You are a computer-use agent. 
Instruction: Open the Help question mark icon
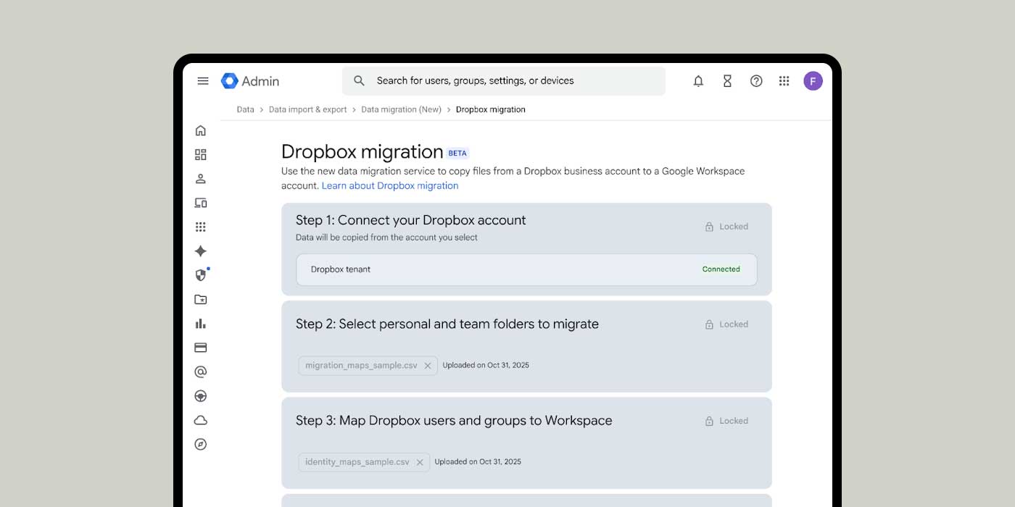coord(756,80)
